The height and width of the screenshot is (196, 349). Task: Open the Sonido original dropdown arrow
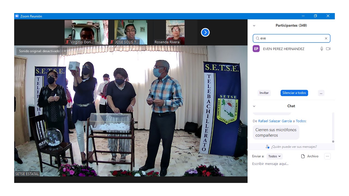point(65,51)
